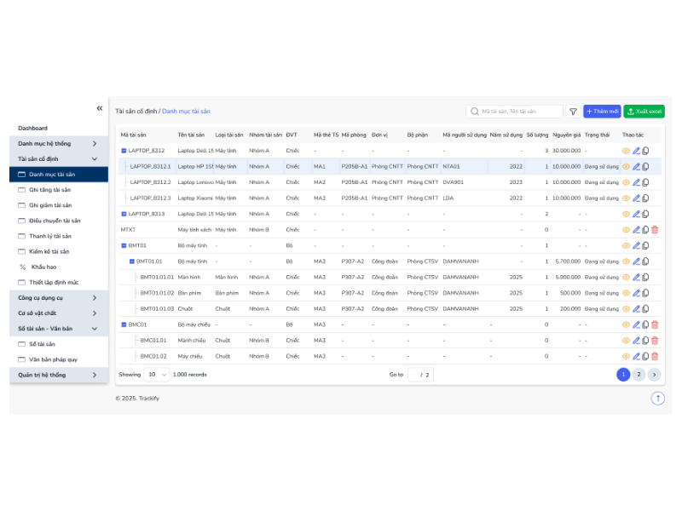Open Kiểm kê tài sản menu item
The height and width of the screenshot is (511, 682).
[x=49, y=251]
